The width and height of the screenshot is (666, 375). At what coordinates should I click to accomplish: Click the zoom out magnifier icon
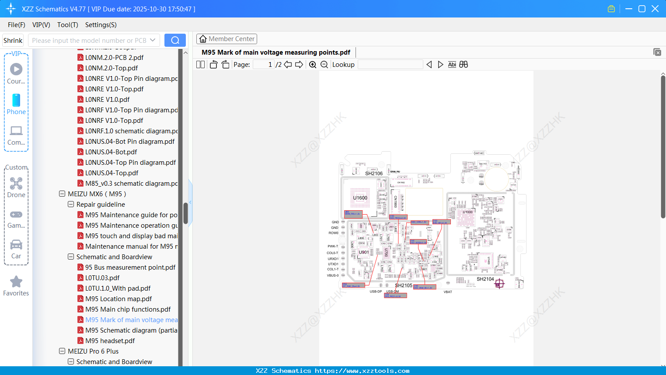click(324, 65)
